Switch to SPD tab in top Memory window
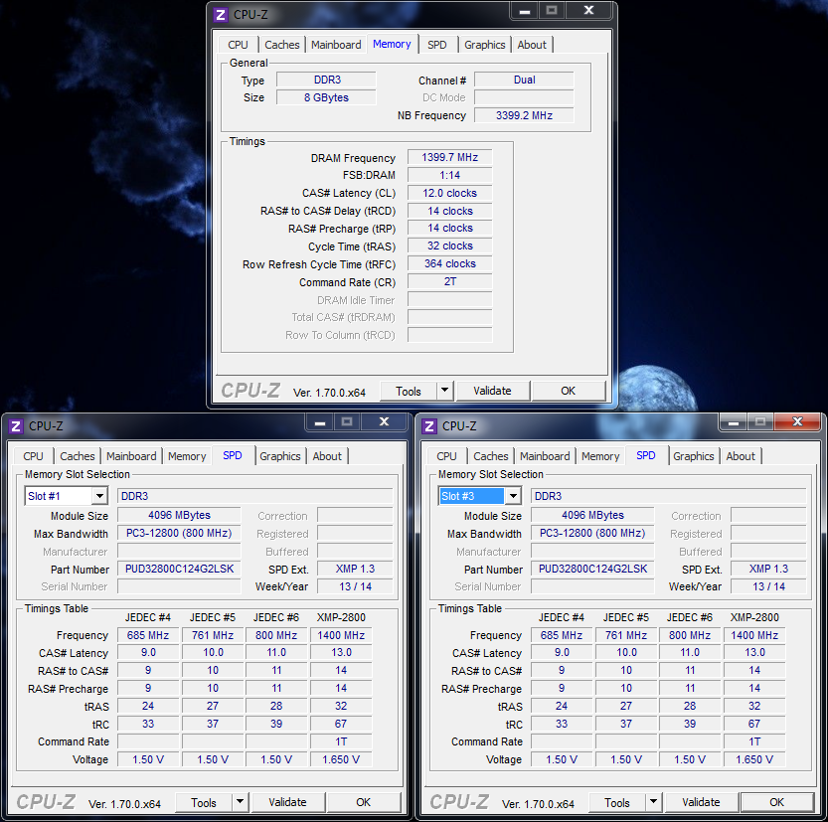 pyautogui.click(x=437, y=45)
